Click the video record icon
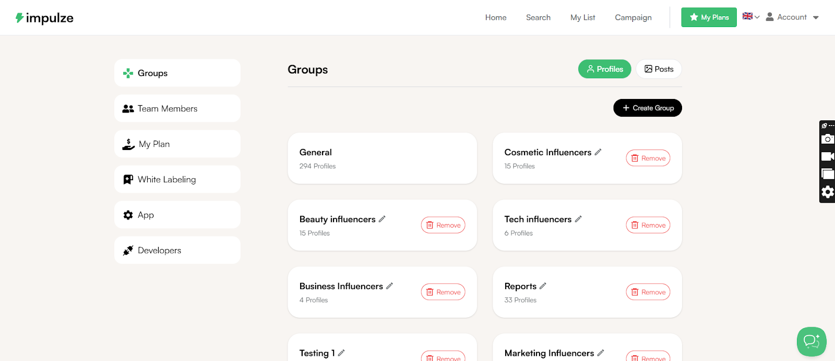The width and height of the screenshot is (835, 361). tap(827, 156)
